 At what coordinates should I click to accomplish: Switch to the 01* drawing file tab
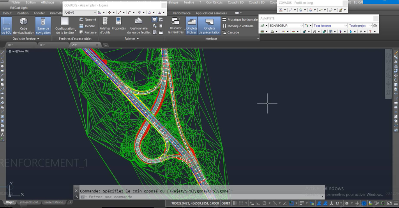coord(11,45)
